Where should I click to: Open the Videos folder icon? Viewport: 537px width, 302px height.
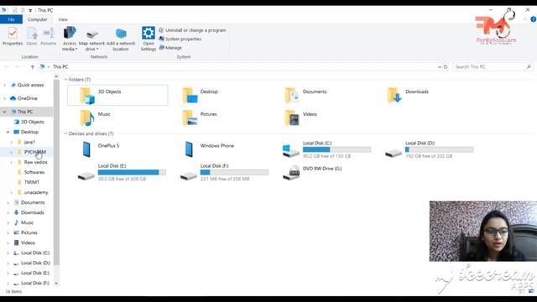292,117
